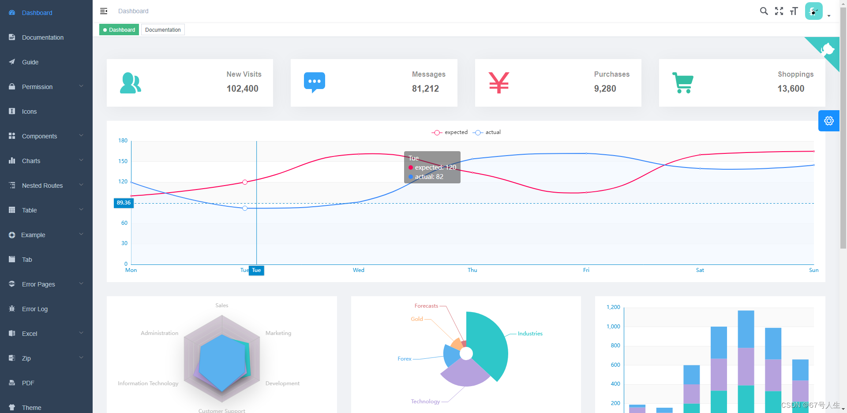This screenshot has height=413, width=847.
Task: Open Error Log in the sidebar
Action: click(46, 309)
